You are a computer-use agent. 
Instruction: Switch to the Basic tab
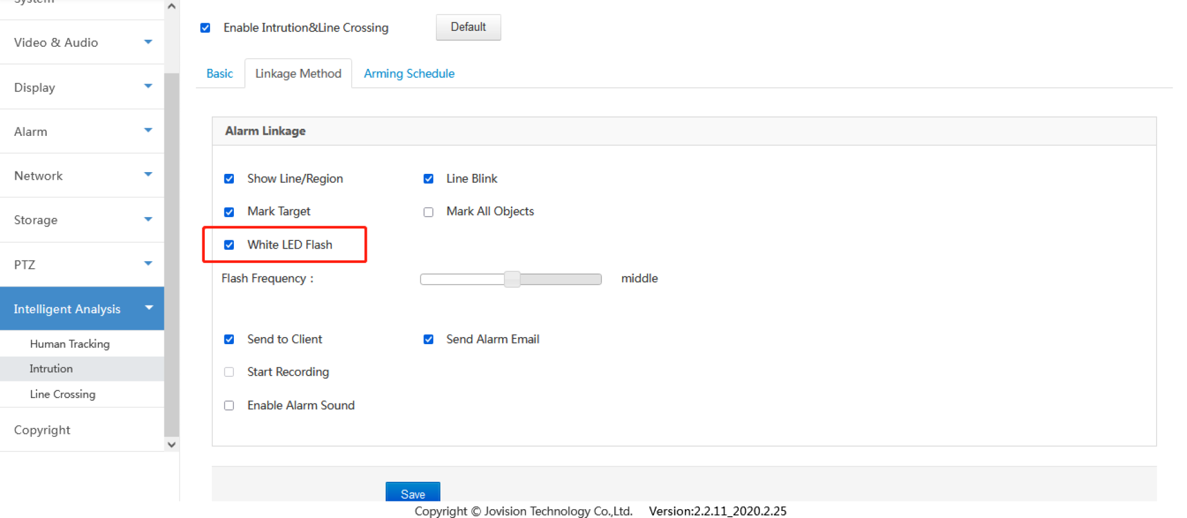220,74
